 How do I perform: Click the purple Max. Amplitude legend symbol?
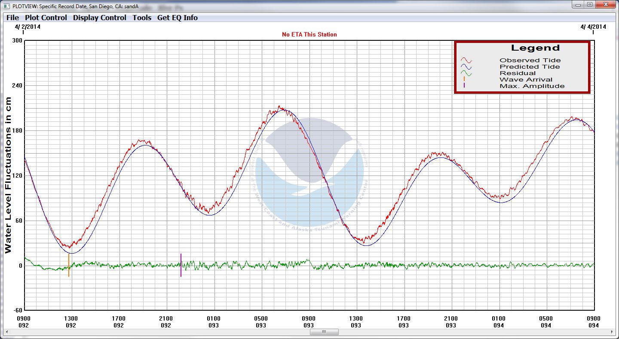click(x=464, y=86)
